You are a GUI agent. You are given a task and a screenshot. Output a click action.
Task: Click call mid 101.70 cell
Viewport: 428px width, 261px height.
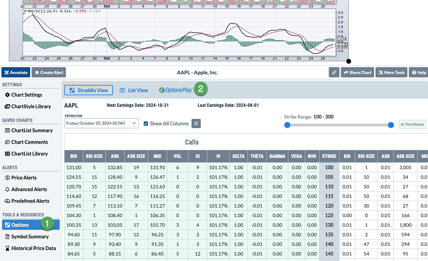point(158,225)
